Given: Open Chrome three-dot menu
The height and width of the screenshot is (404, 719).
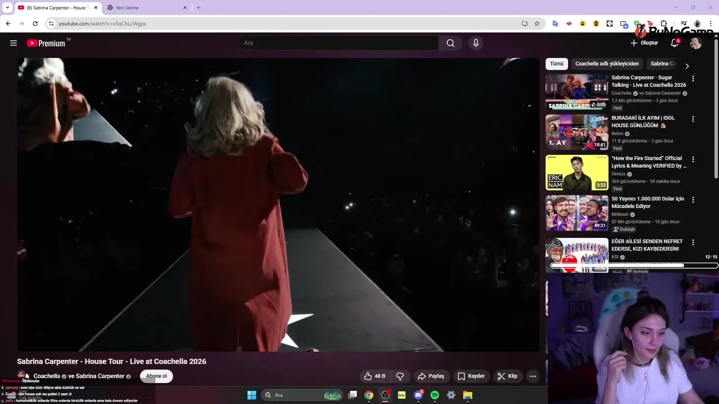Looking at the screenshot, I should [x=711, y=24].
